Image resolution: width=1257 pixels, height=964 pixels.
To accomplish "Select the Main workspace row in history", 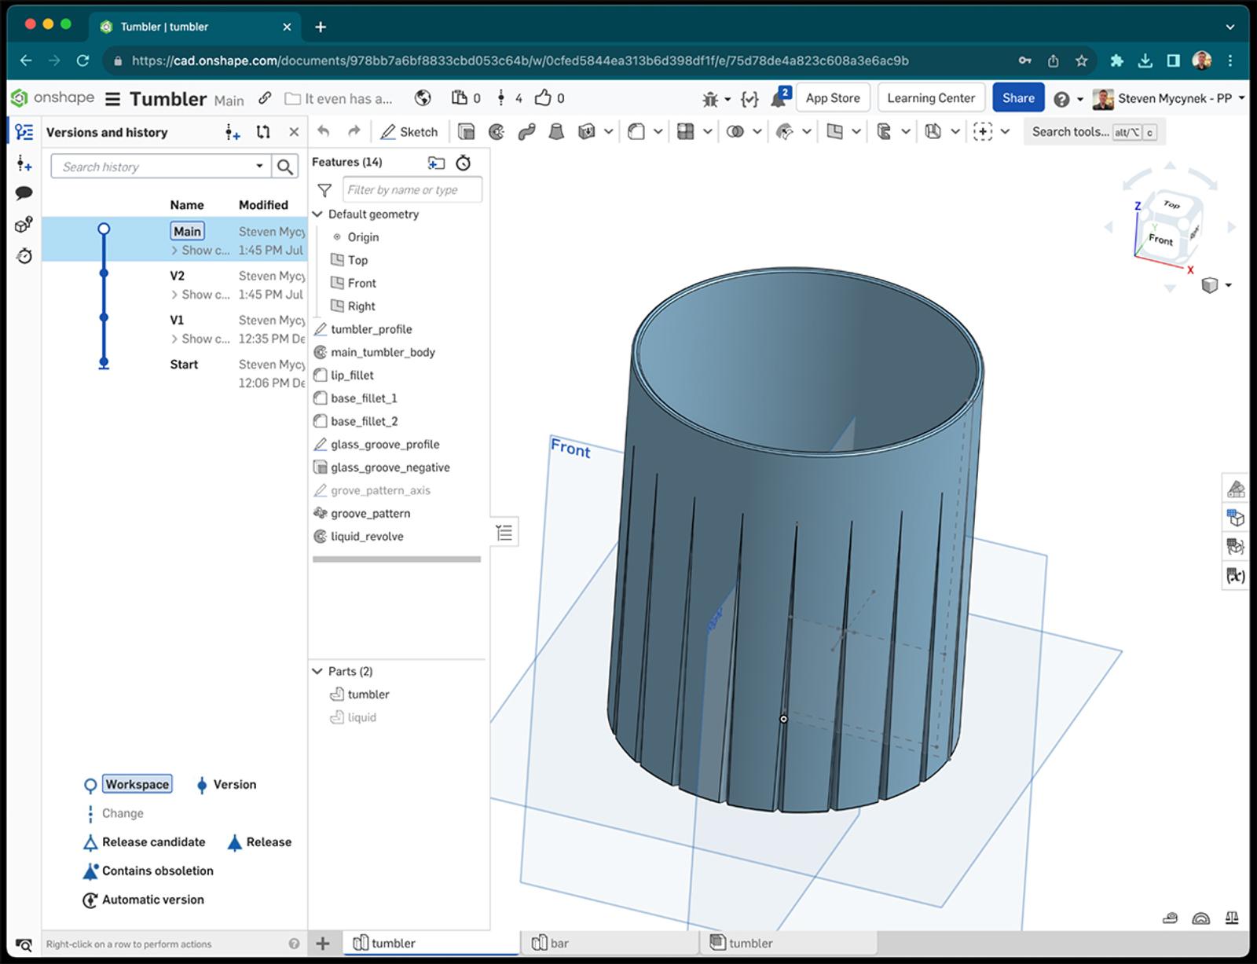I will (186, 230).
